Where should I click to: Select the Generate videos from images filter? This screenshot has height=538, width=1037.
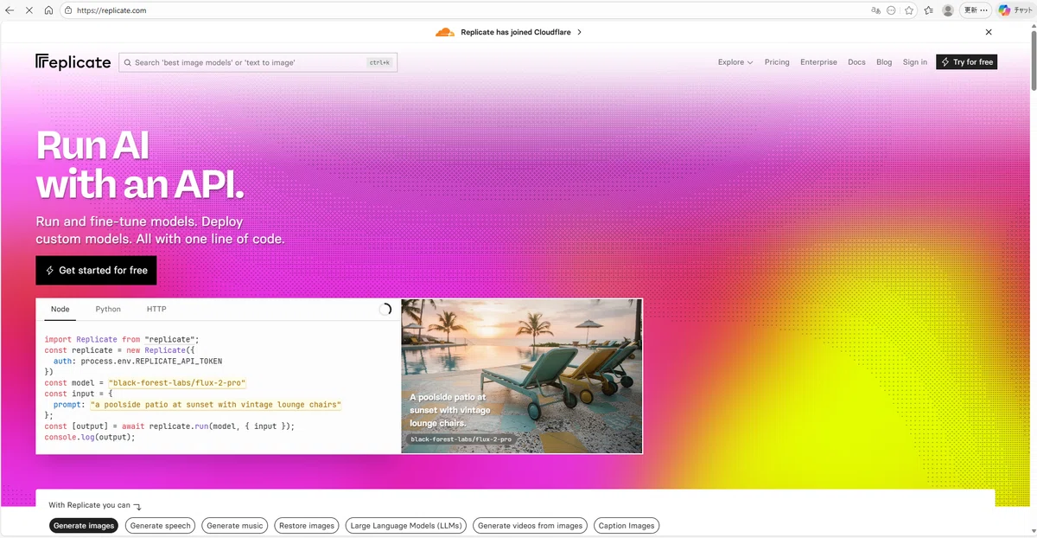[531, 526]
